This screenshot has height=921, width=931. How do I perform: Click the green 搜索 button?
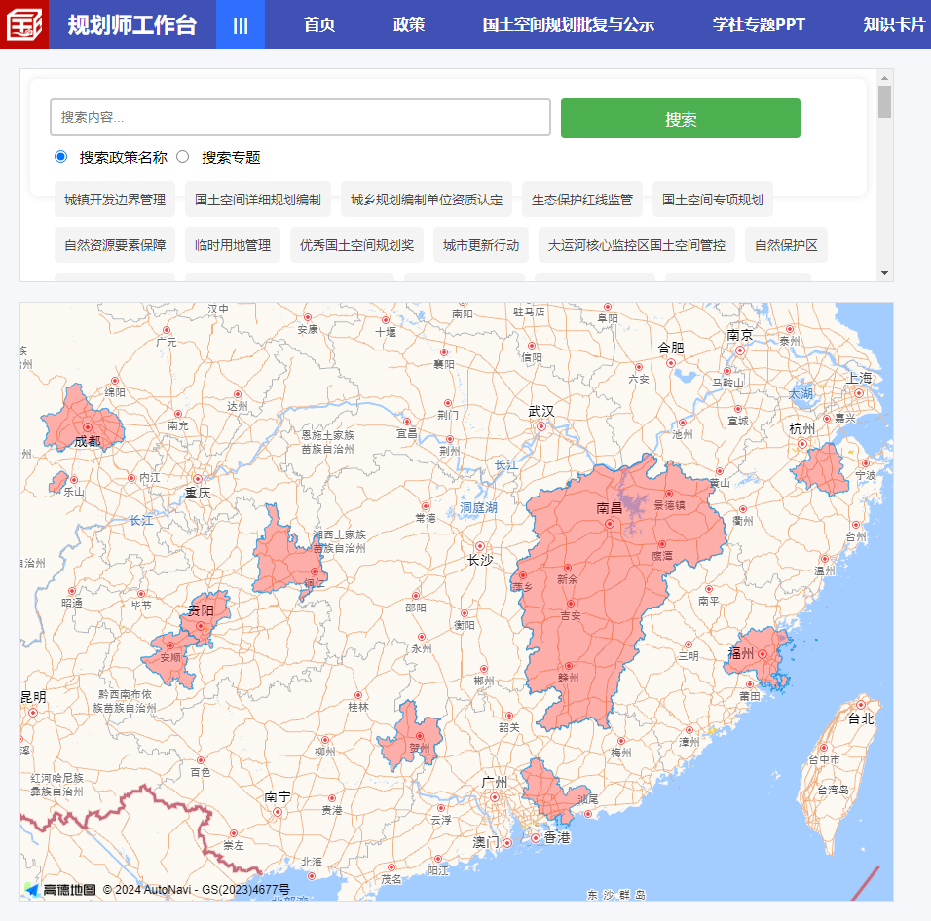click(x=681, y=119)
